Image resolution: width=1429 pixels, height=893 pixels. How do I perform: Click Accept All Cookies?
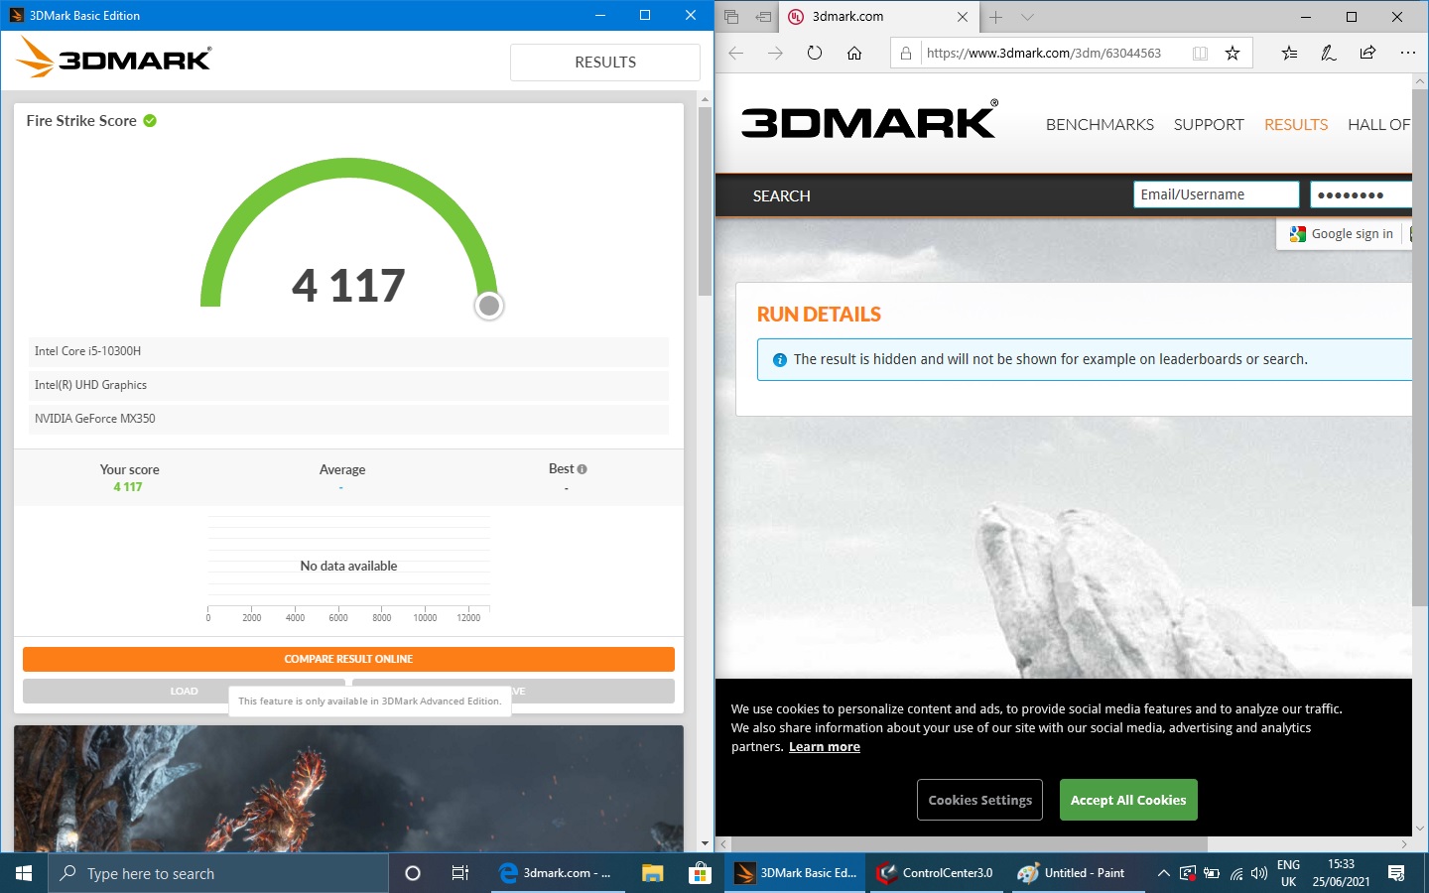(1128, 800)
